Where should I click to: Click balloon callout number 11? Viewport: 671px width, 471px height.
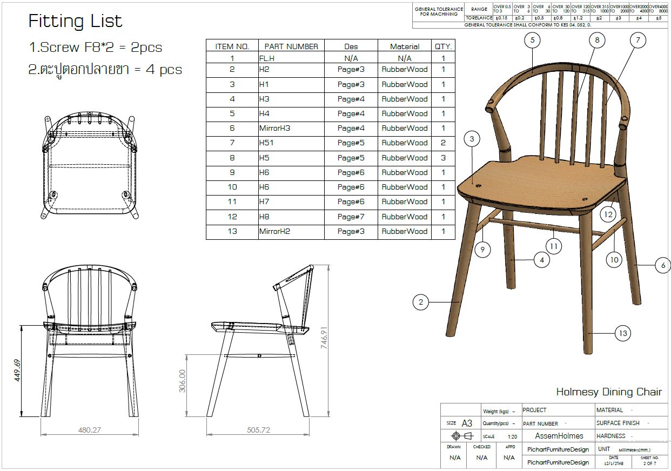click(x=554, y=246)
